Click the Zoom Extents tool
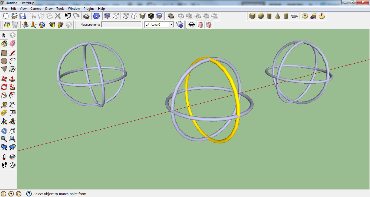This screenshot has height=197, width=370. tap(12, 139)
